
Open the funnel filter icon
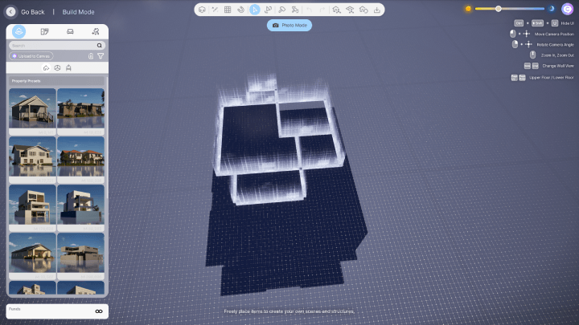[101, 56]
